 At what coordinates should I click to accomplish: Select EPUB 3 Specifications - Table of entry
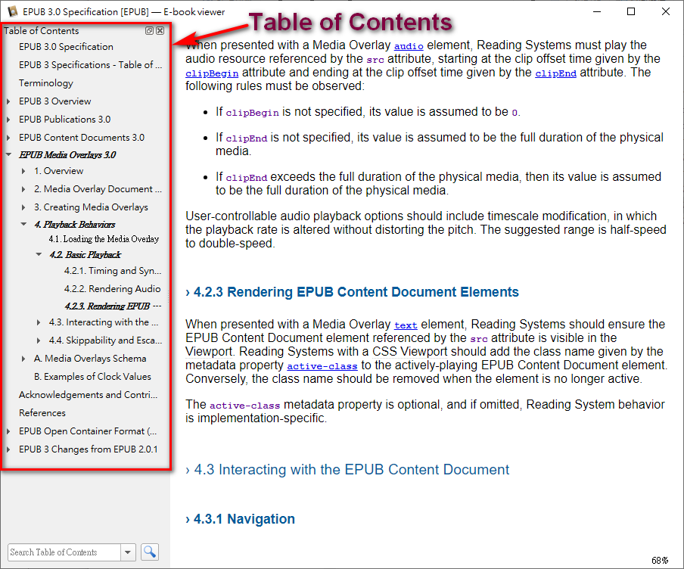[x=90, y=65]
